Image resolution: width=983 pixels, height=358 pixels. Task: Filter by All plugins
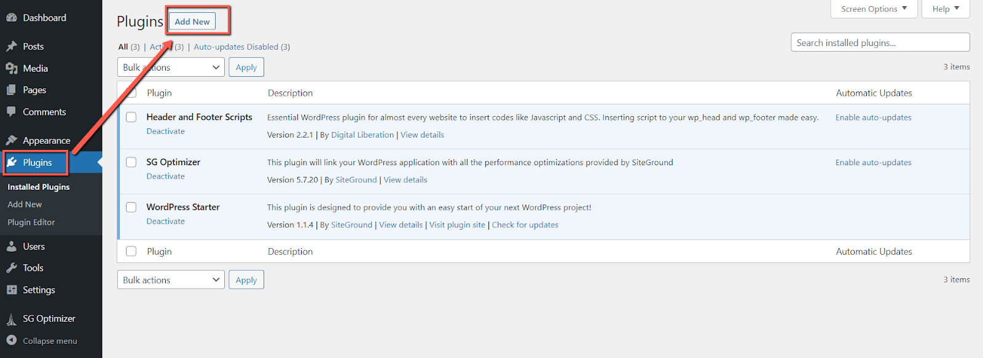click(123, 47)
